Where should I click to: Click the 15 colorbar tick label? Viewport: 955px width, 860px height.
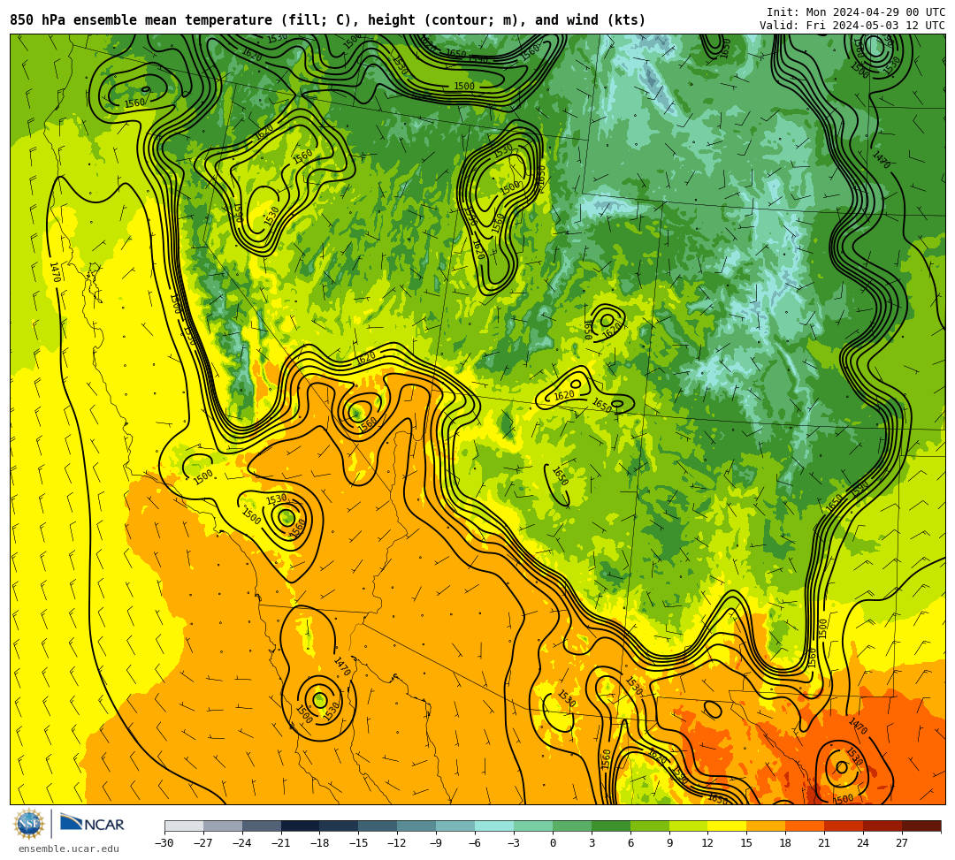click(x=746, y=843)
